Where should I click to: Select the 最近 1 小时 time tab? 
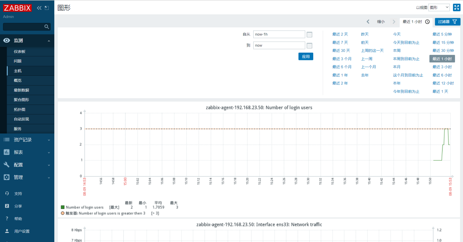(x=416, y=22)
